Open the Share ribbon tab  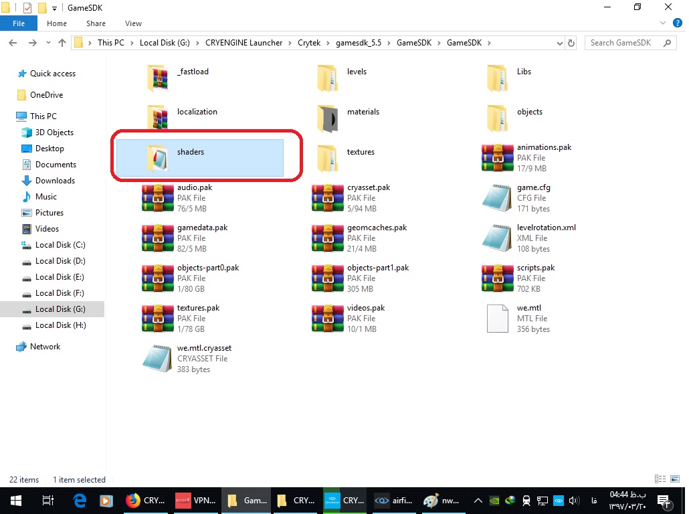click(x=96, y=23)
